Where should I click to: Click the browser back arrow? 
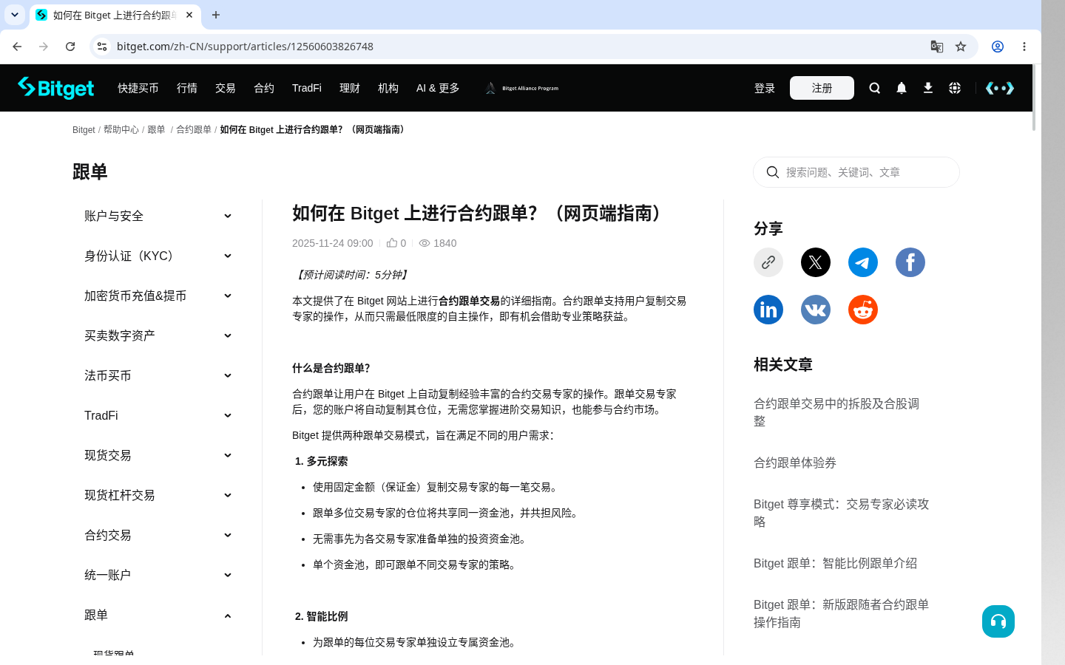(17, 47)
